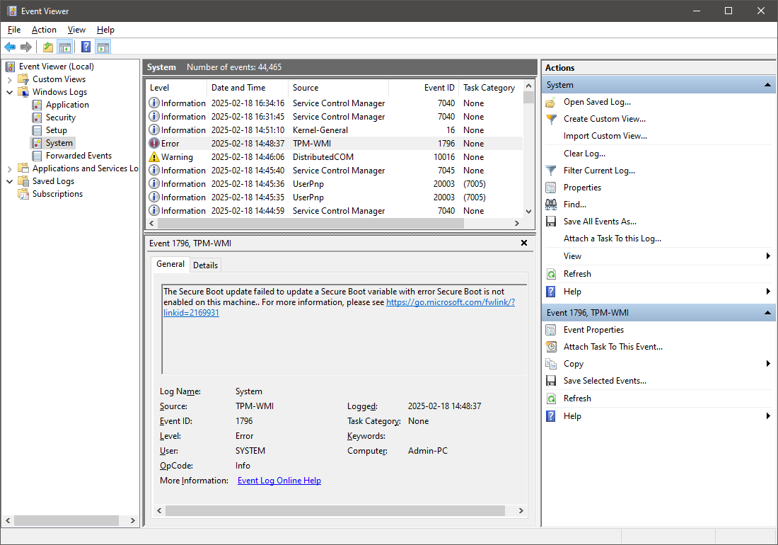
Task: Click Attach a Task To this Log...
Action: pyautogui.click(x=612, y=239)
